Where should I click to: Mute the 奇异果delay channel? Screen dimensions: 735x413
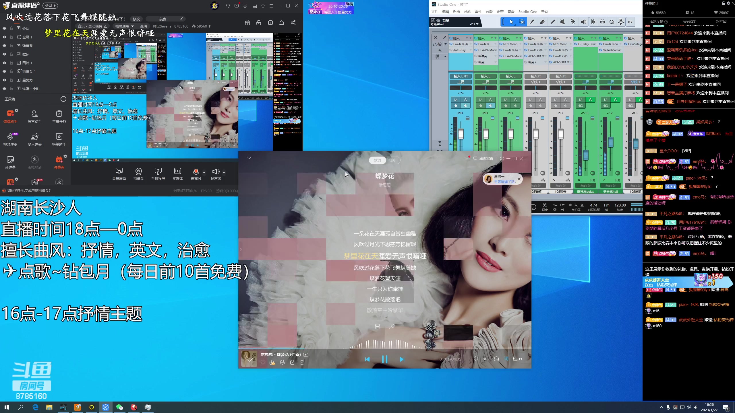click(x=581, y=100)
